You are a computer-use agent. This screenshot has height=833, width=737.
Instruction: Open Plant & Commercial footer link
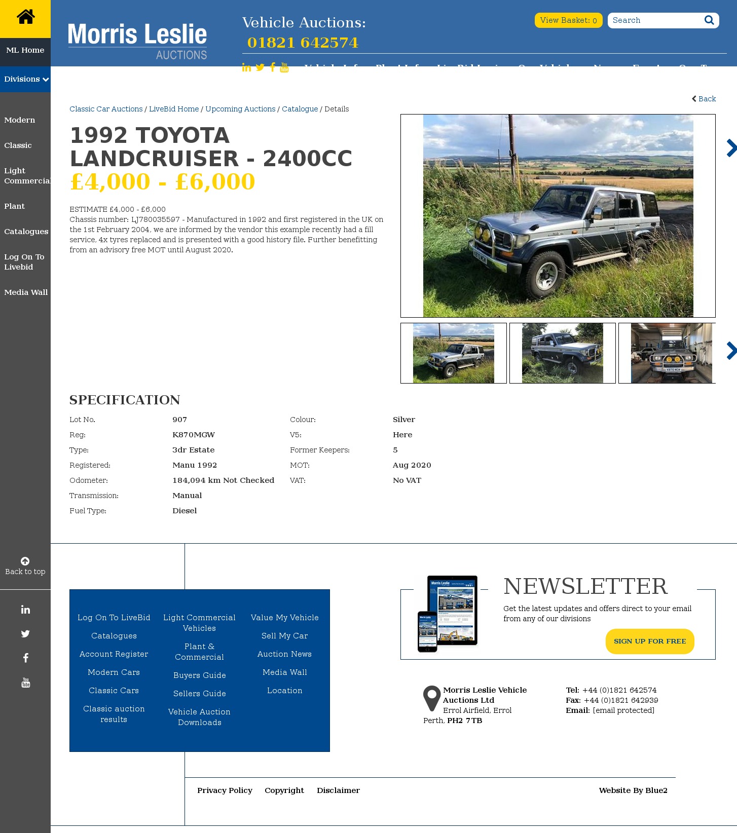(x=200, y=652)
